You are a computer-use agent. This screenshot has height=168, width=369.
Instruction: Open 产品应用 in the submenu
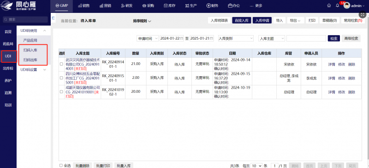30,40
